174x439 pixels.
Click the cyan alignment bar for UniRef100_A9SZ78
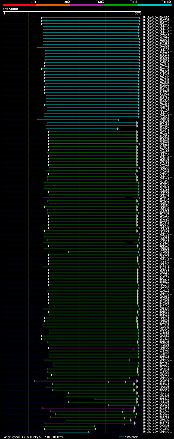pos(94,144)
